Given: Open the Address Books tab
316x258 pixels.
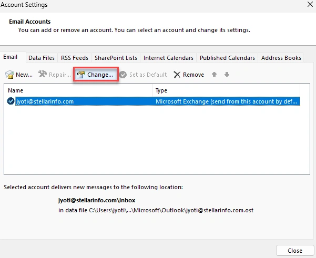Looking at the screenshot, I should click(x=281, y=58).
